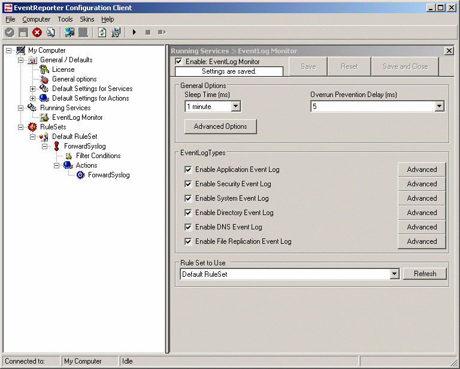This screenshot has width=460, height=369.
Task: Select the License tree item text
Action: coord(63,70)
